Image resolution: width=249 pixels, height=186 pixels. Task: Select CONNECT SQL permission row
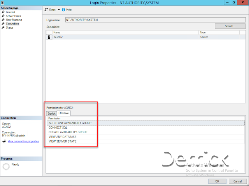pos(146,127)
